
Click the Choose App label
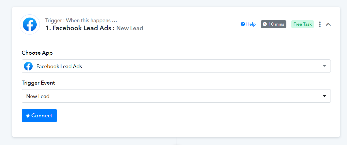[x=37, y=53]
